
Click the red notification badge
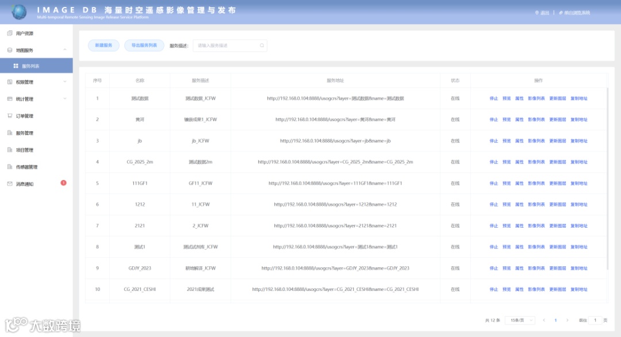[63, 182]
